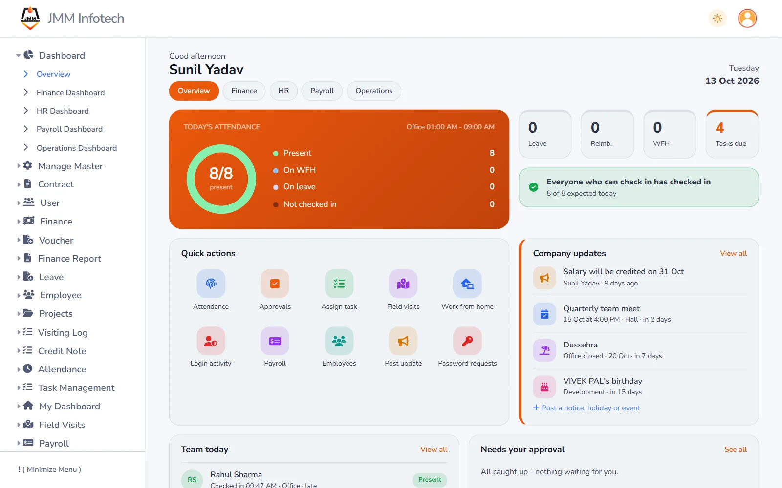Open HR Dashboard in the sidebar

pos(63,111)
